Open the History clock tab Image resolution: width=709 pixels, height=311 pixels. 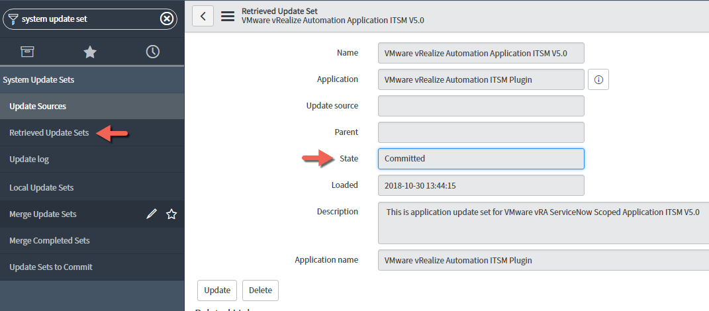153,52
